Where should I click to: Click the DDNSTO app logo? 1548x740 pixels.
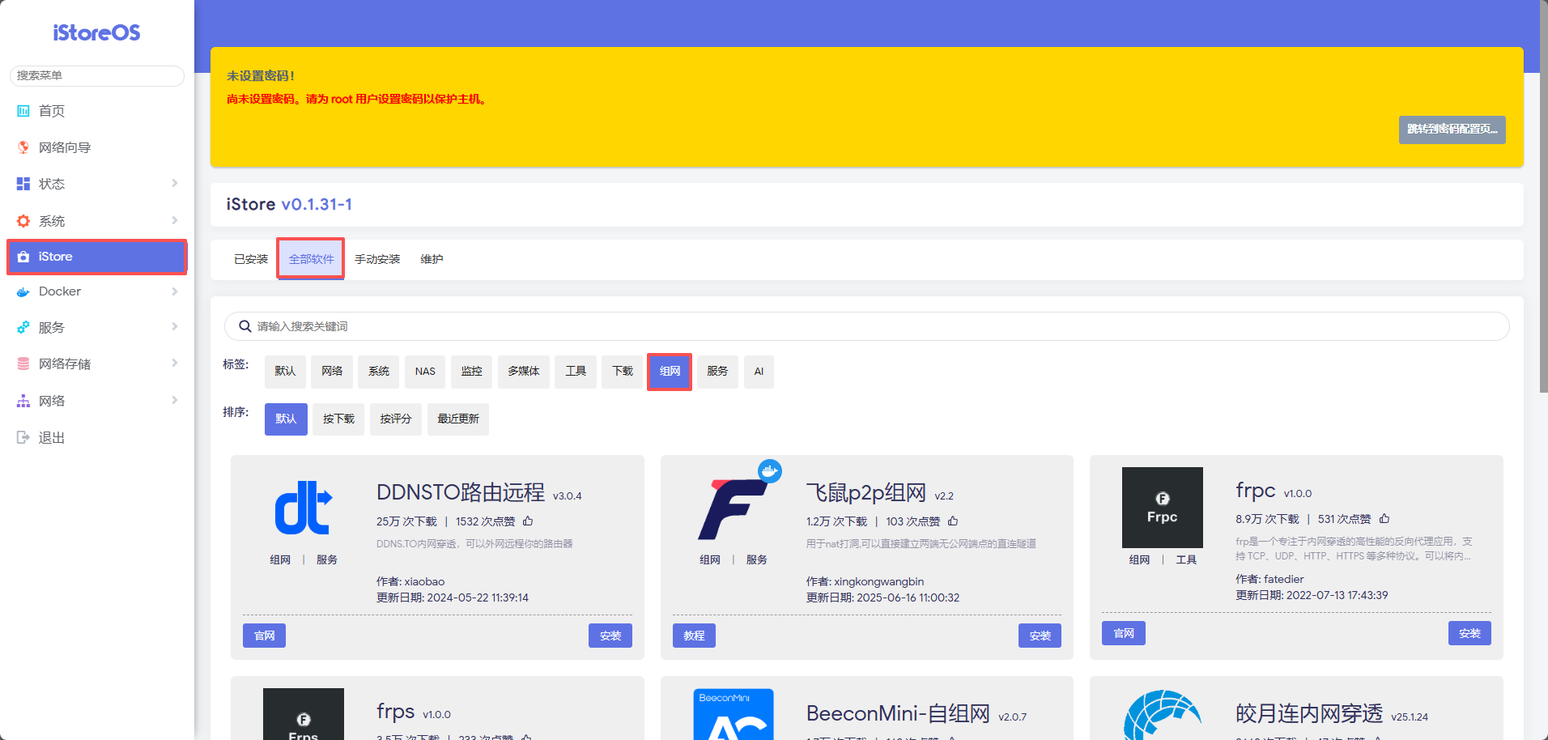click(x=304, y=508)
